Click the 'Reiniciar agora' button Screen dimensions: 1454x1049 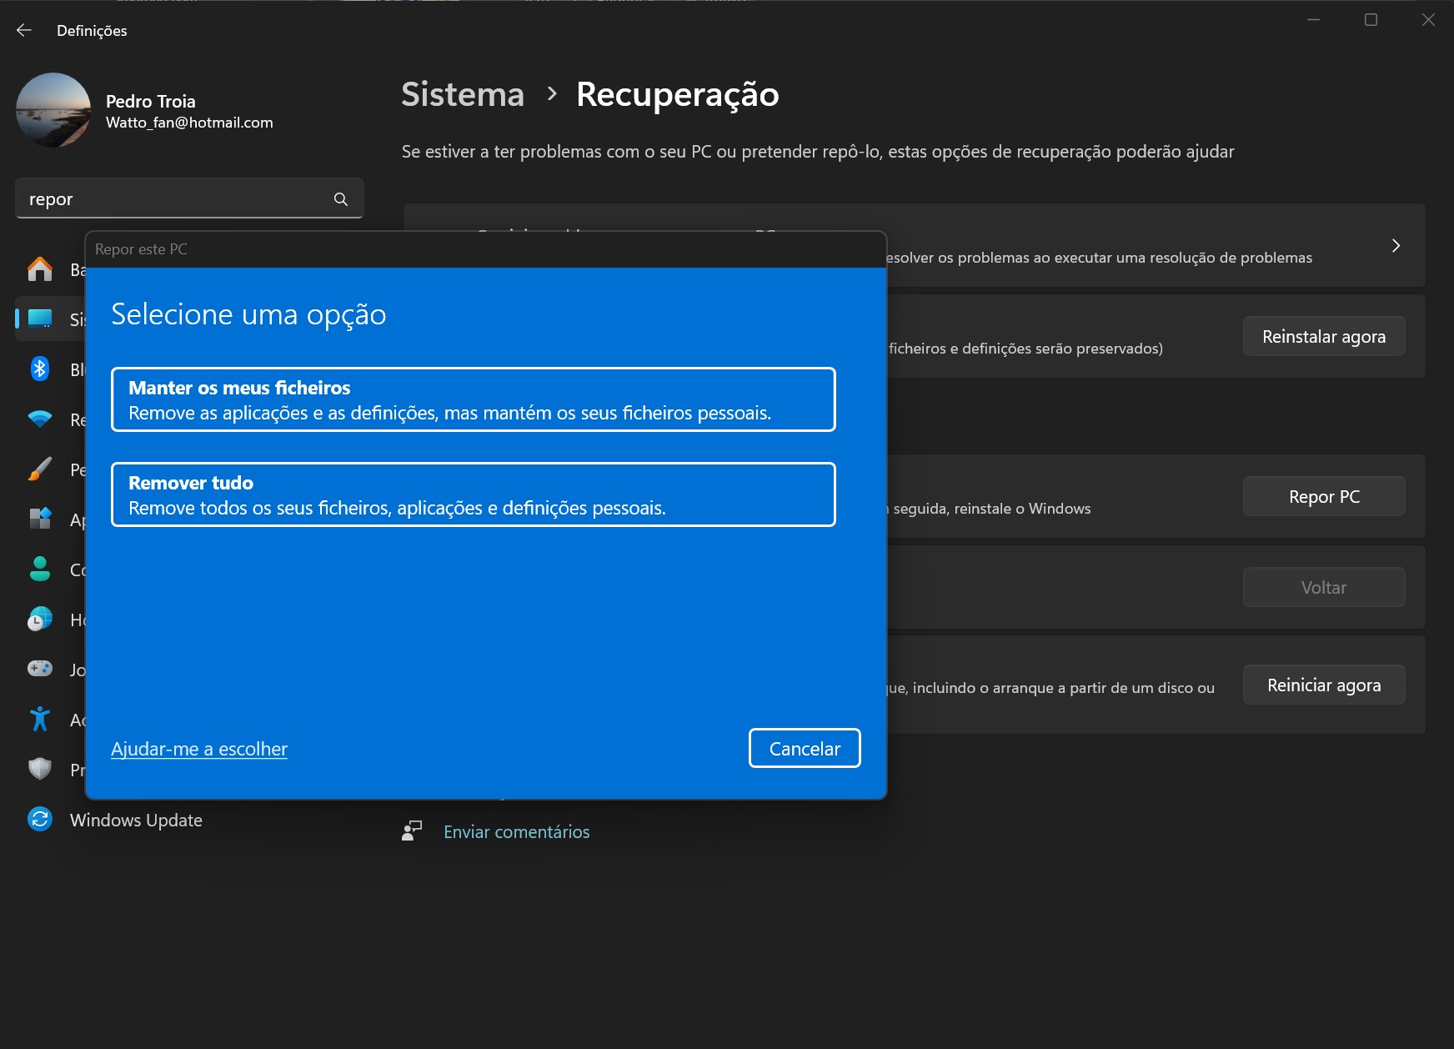pyautogui.click(x=1323, y=685)
